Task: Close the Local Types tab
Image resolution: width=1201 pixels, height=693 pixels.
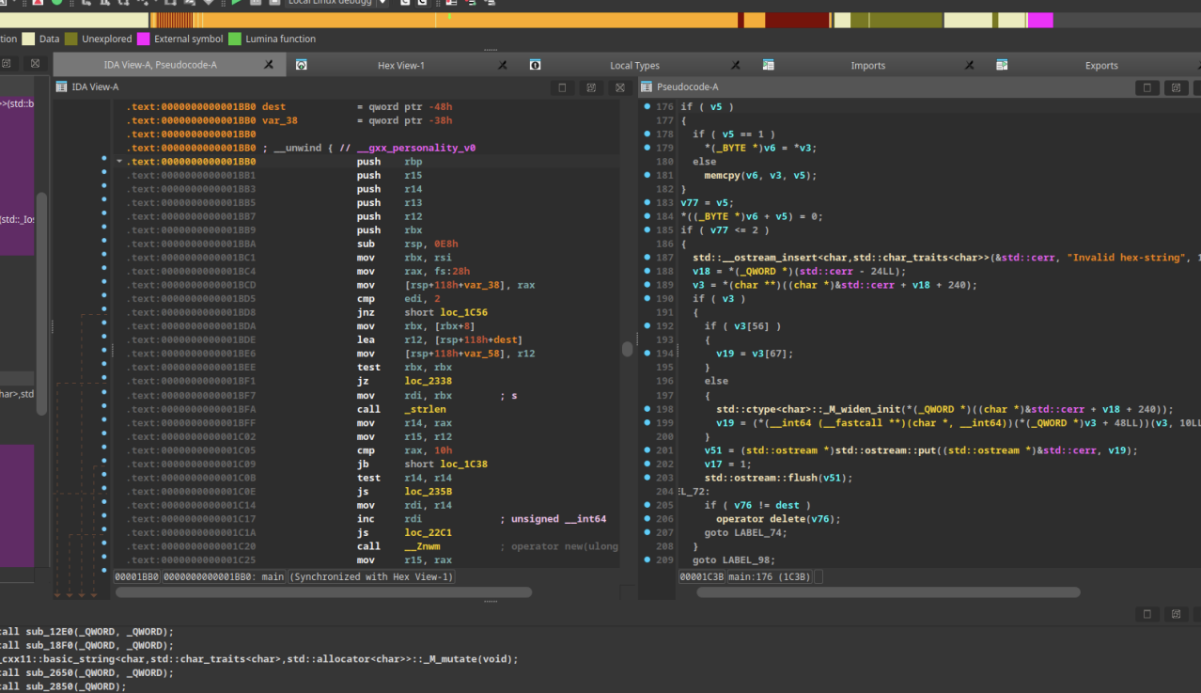Action: point(736,66)
